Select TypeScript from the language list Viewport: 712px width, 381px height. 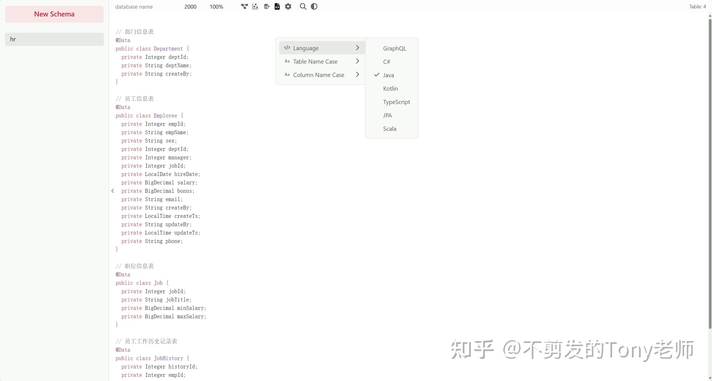(x=396, y=102)
